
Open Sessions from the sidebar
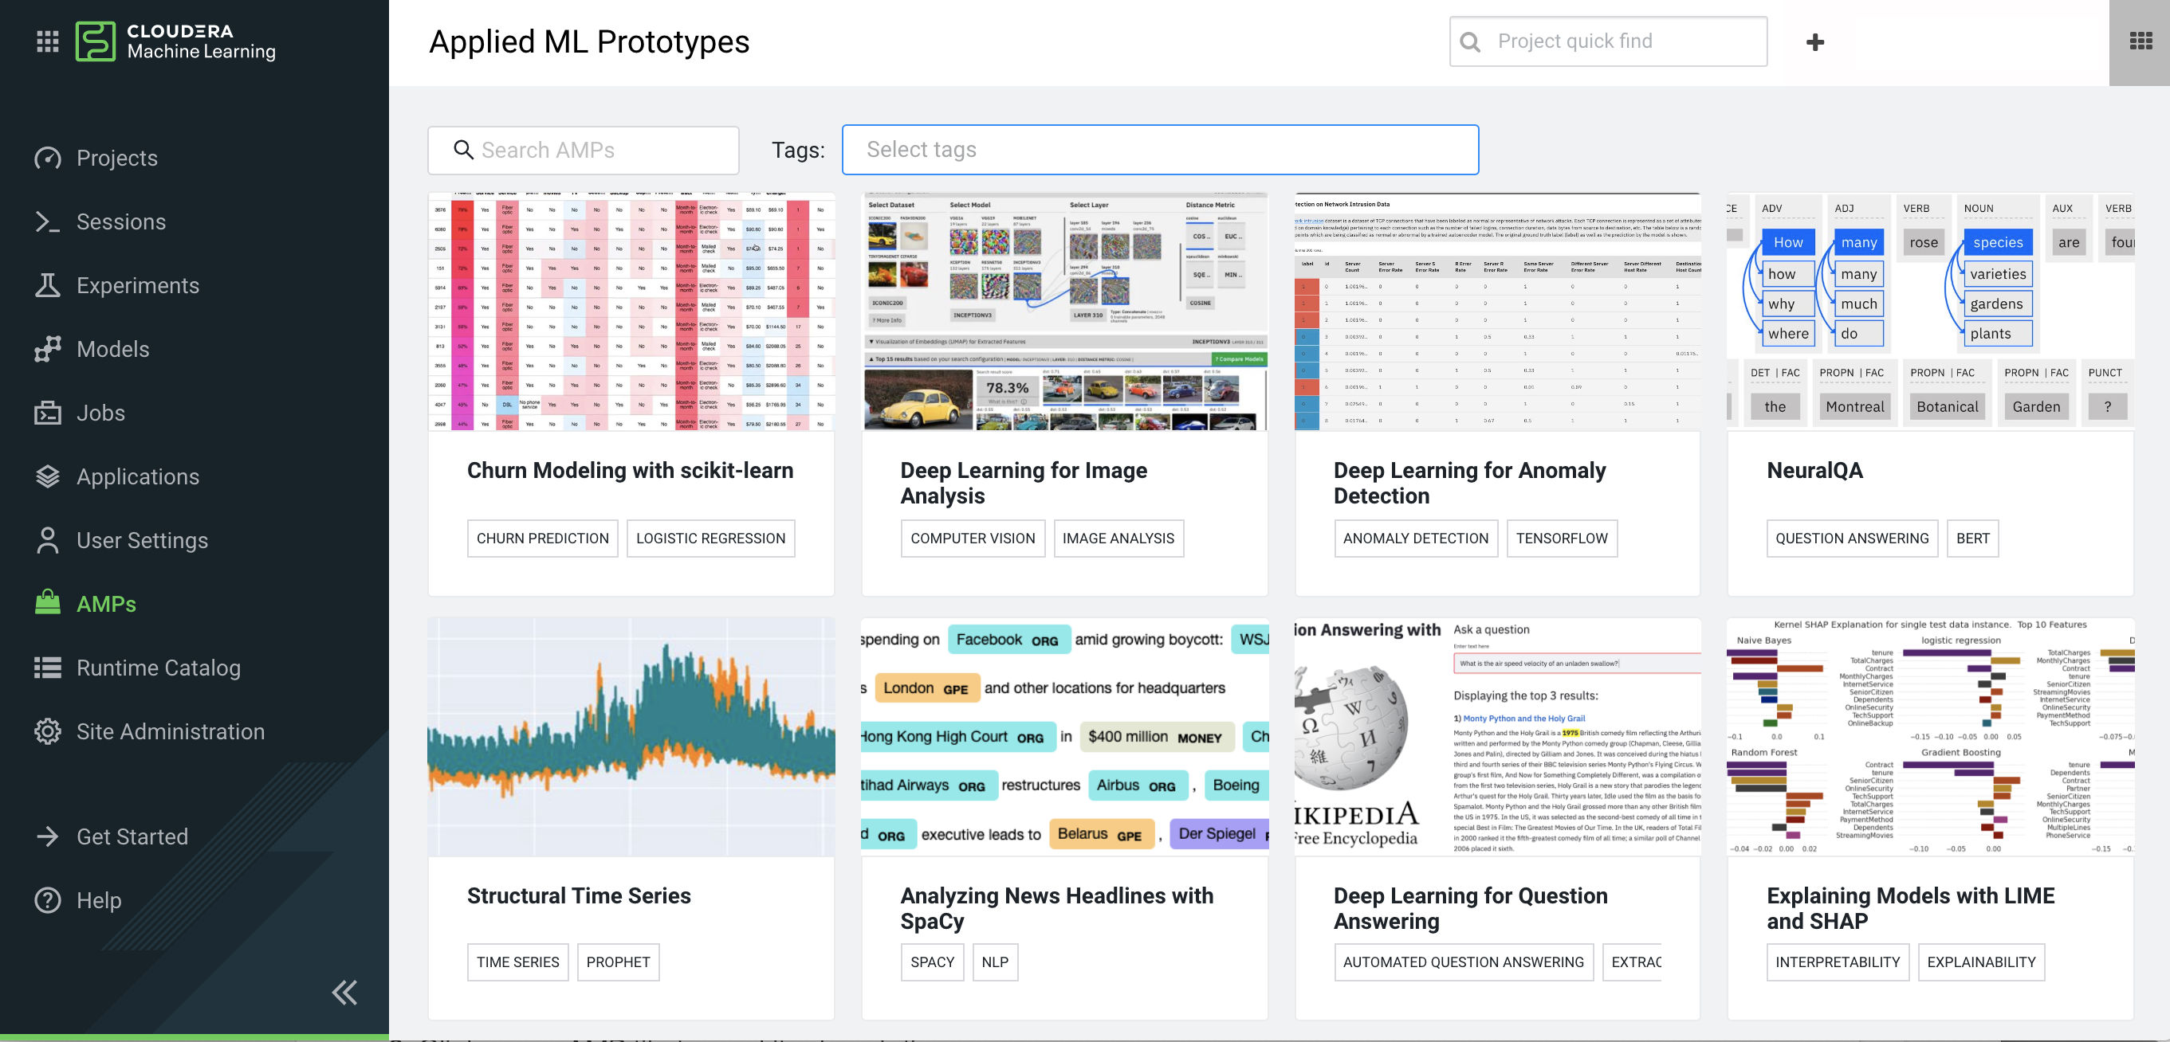[x=121, y=221]
